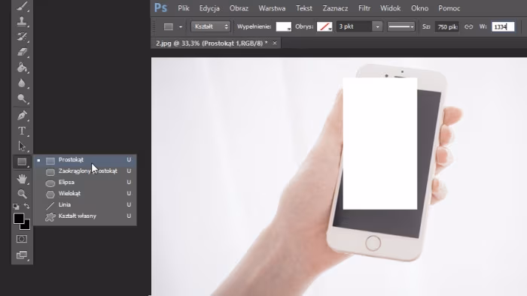This screenshot has width=527, height=296.
Task: Click the Elipsa shape icon
Action: tap(50, 183)
